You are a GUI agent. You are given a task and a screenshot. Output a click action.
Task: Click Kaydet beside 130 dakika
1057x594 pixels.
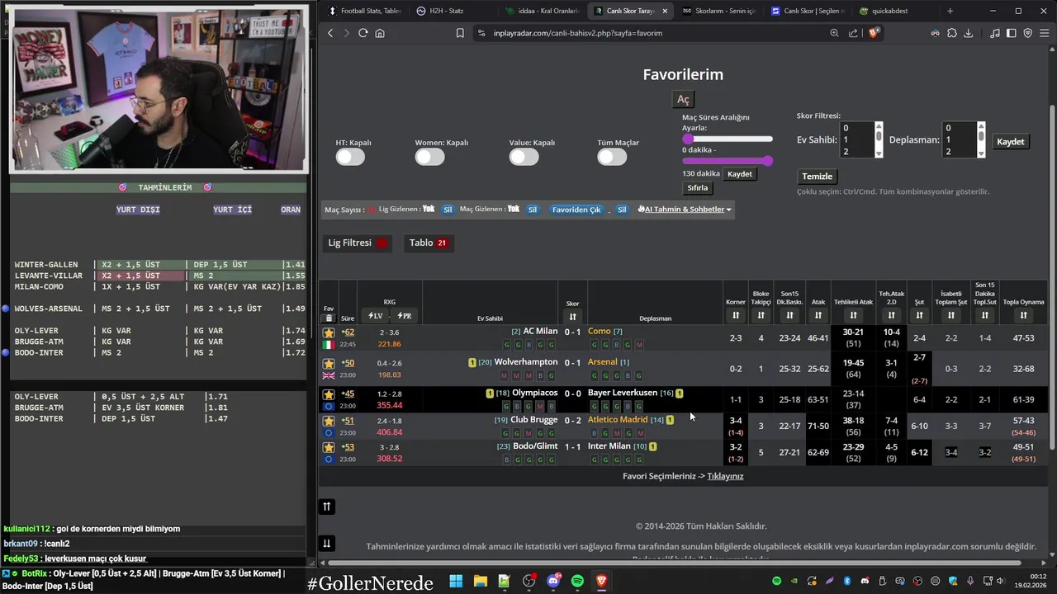740,174
